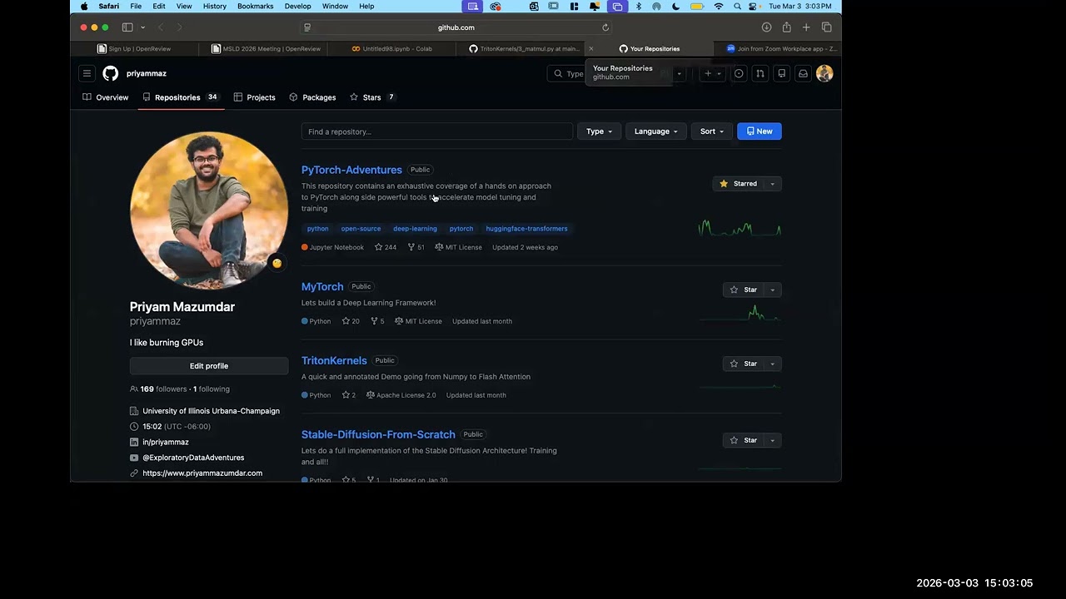Open the Pull Requests icon in header

coord(760,73)
